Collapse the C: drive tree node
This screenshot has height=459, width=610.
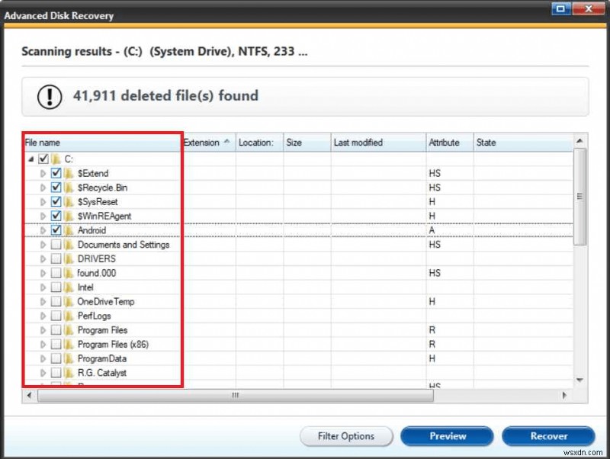click(x=31, y=159)
